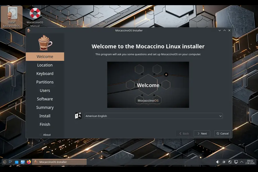Viewport: 258px width, 172px height.
Task: Close the MocaccinoOS Installer window
Action: tap(229, 30)
